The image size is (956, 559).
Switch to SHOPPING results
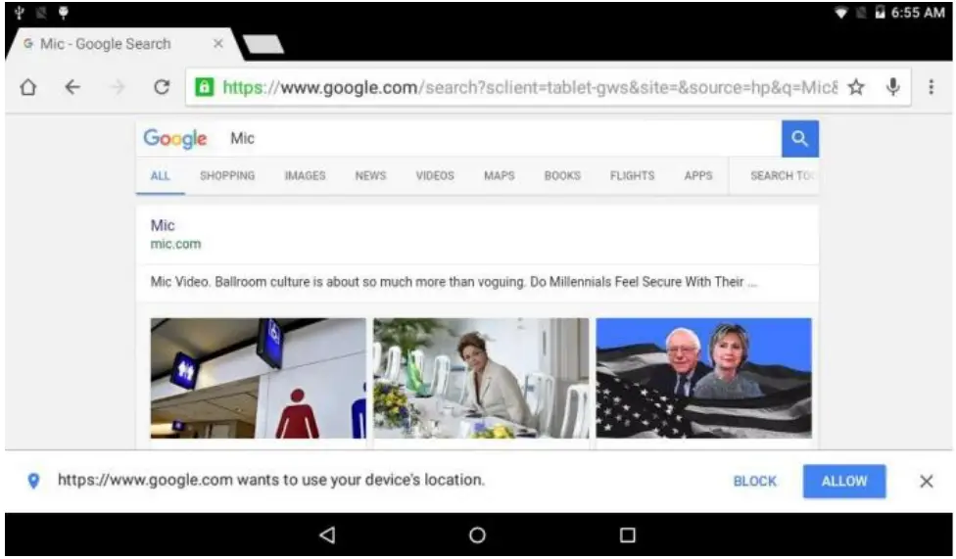coord(227,175)
